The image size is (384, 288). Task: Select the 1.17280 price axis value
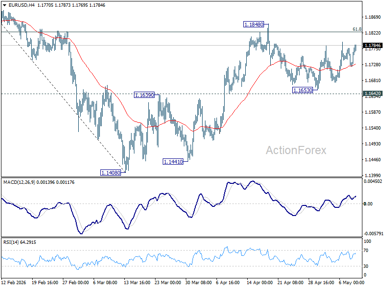click(373, 65)
